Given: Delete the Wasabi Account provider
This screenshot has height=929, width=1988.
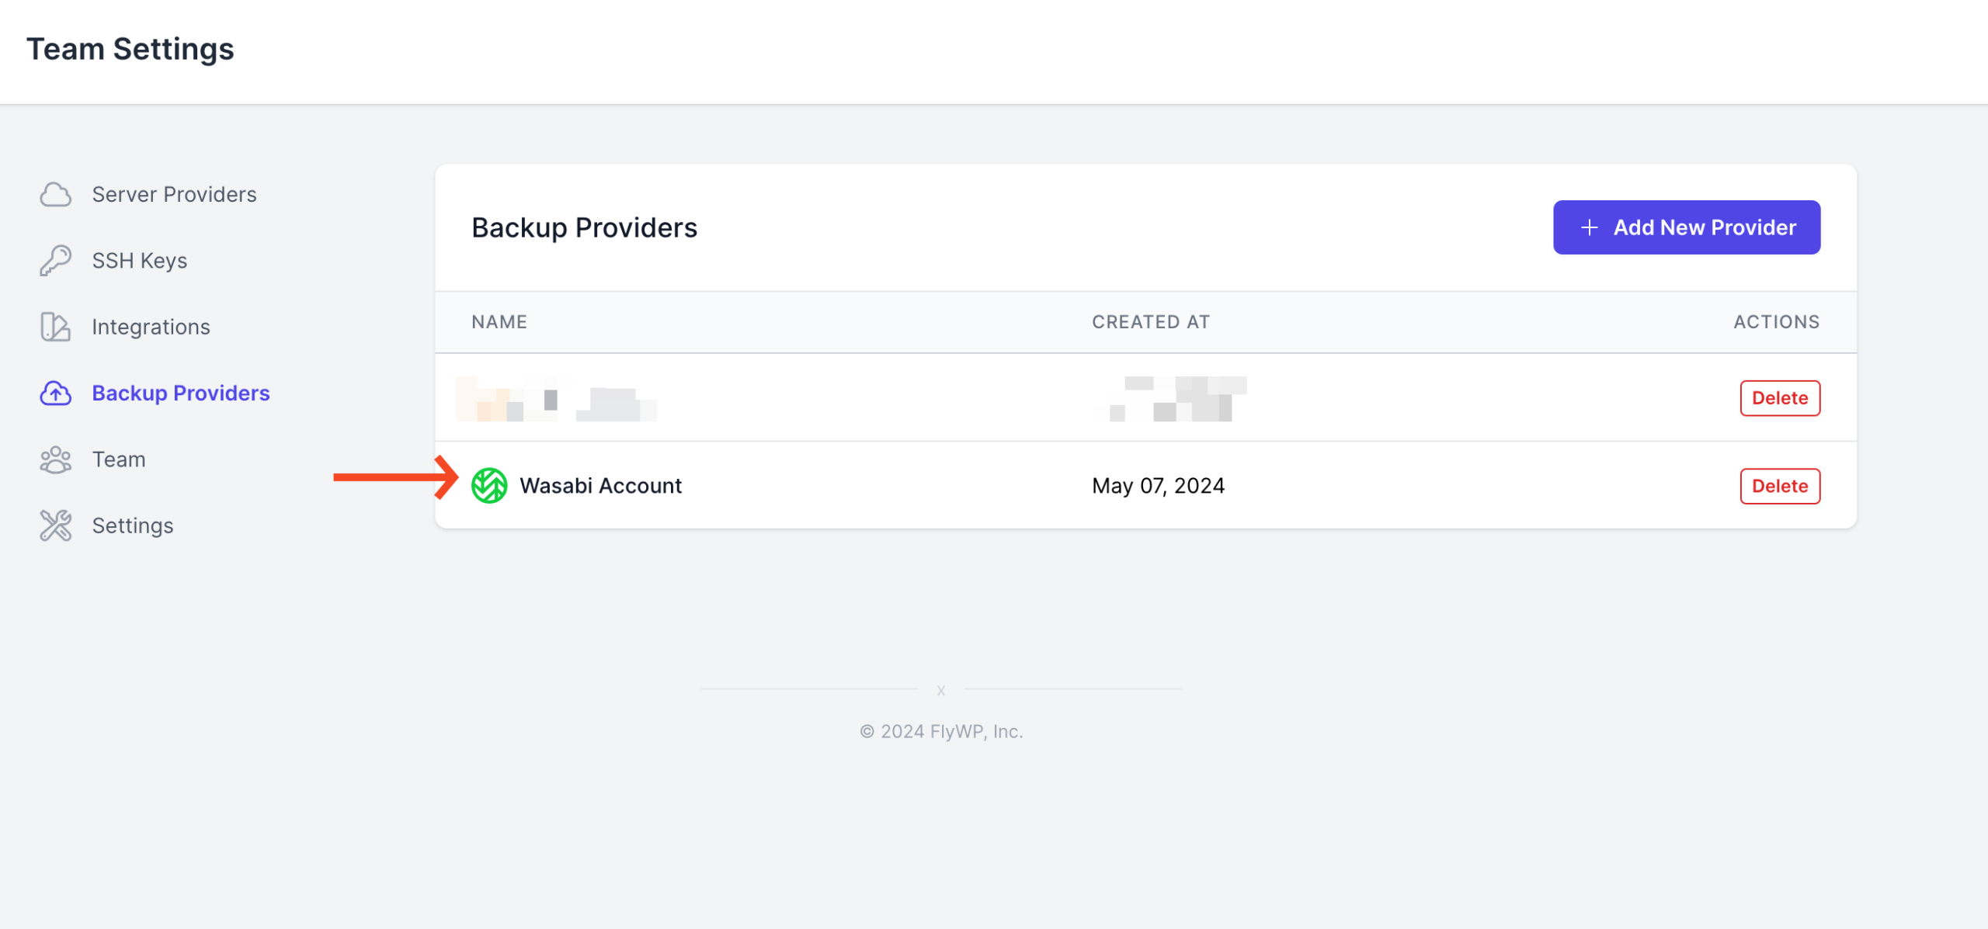Looking at the screenshot, I should coord(1780,486).
